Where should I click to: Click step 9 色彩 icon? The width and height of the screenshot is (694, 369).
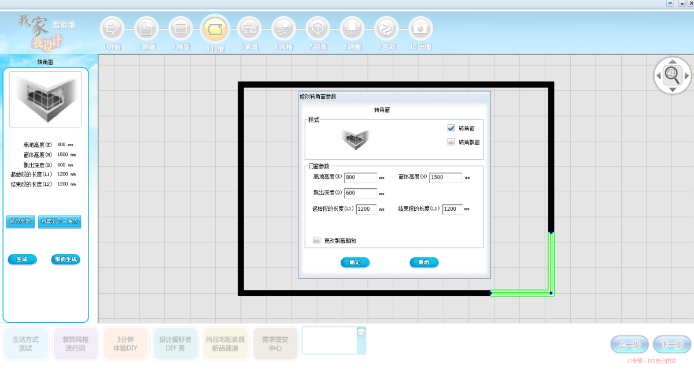386,28
